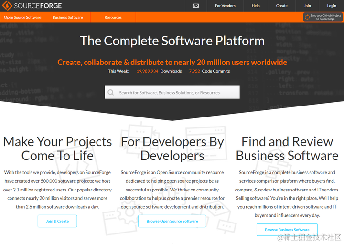Click the SourceForge logo
Viewport: 344px width, 244px height.
pos(32,6)
